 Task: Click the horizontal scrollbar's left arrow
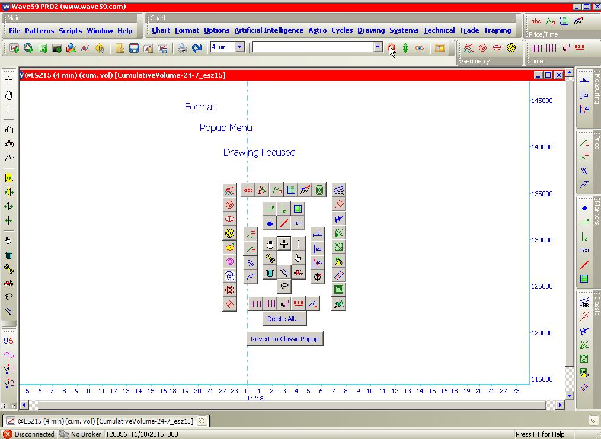[24, 405]
